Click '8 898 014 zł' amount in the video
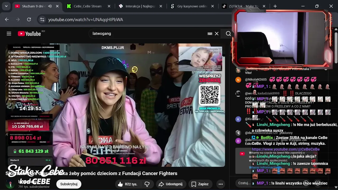Image resolution: width=338 pixels, height=190 pixels. [26, 138]
